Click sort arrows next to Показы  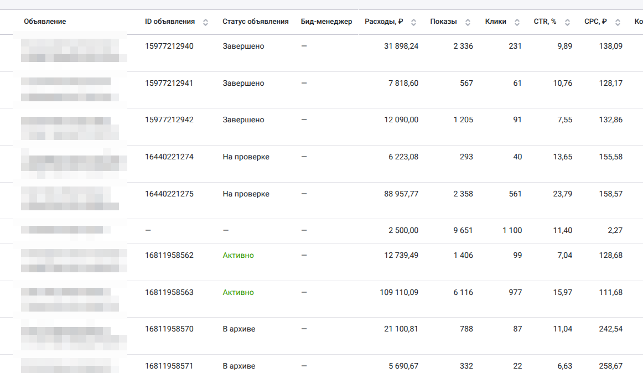tap(468, 22)
